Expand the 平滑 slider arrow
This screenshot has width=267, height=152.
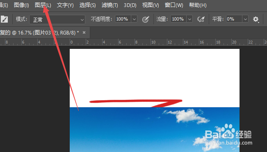click(x=245, y=19)
